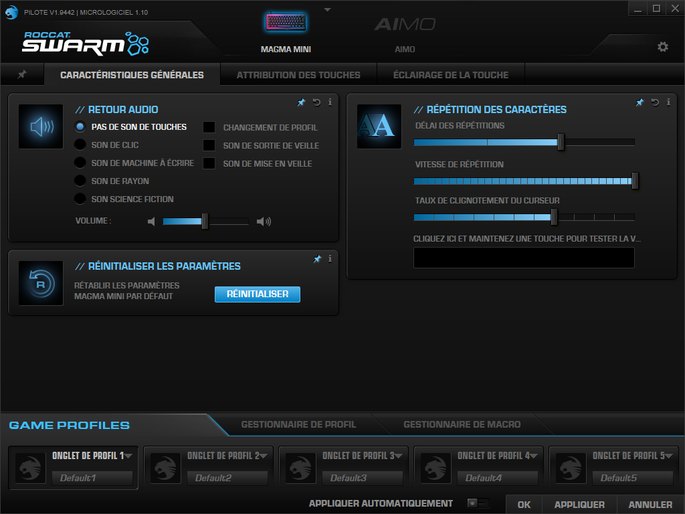
Task: Open Éclairage de la Touche tab
Action: coord(451,75)
